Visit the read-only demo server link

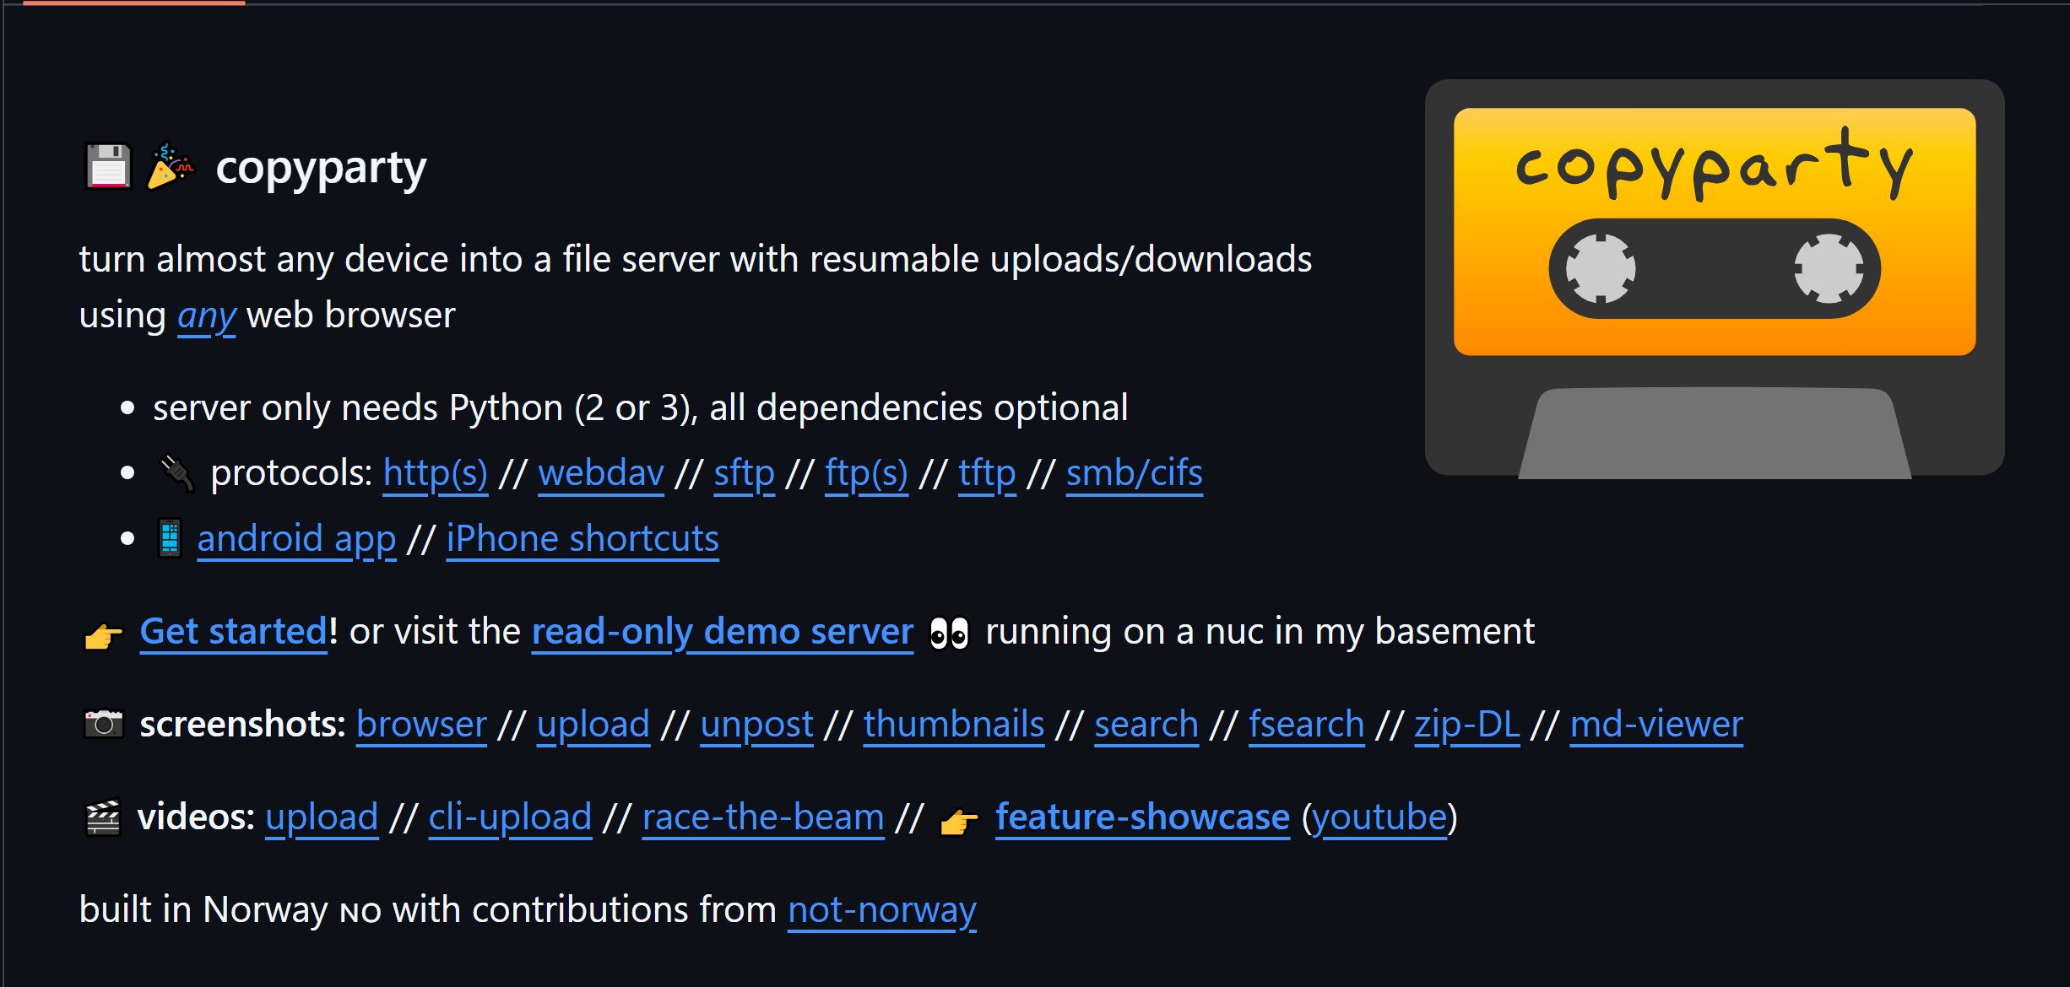(722, 631)
